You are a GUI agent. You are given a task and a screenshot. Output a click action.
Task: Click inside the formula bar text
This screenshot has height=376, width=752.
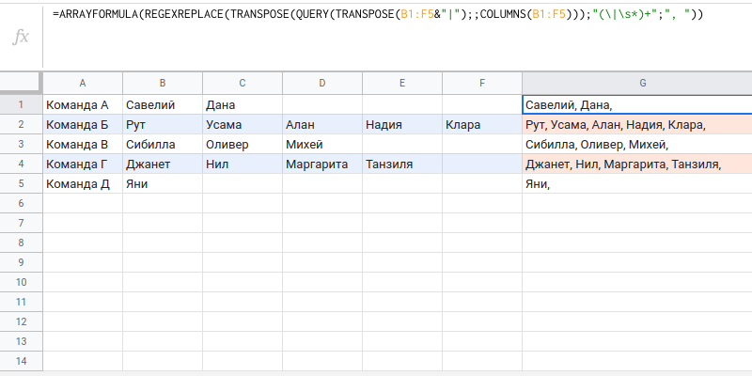[x=376, y=15]
